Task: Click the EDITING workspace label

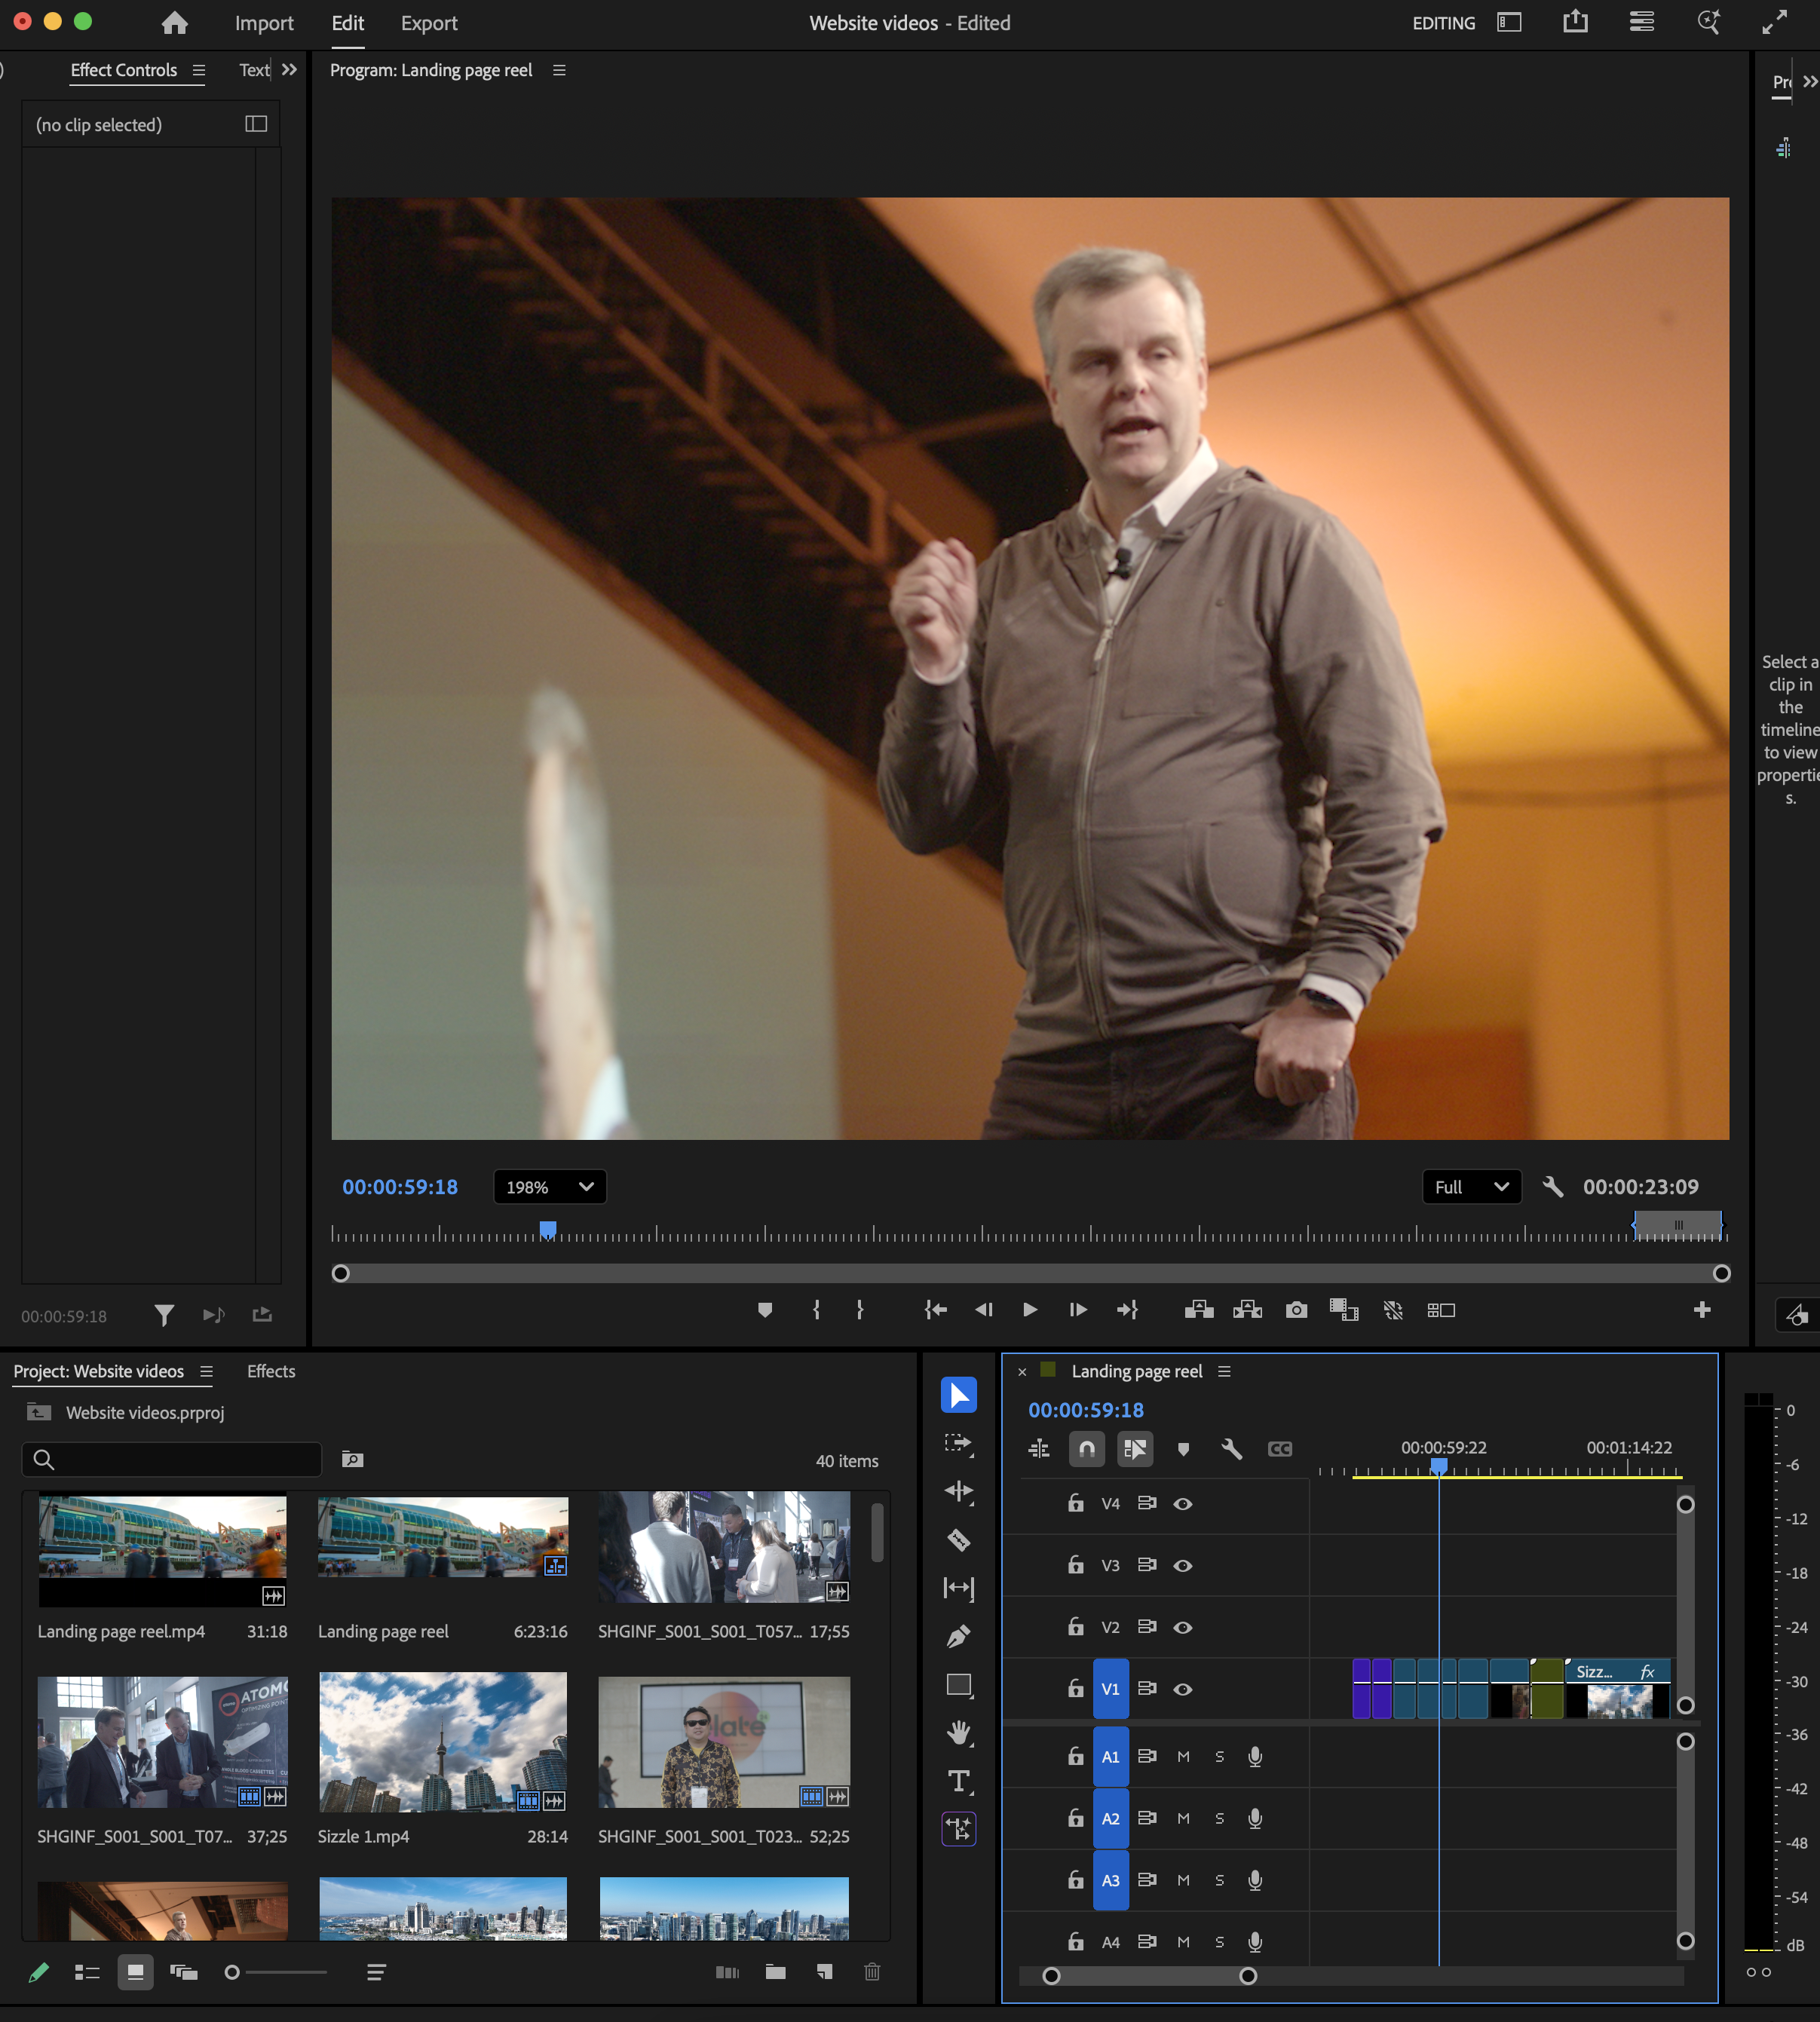Action: click(x=1444, y=23)
